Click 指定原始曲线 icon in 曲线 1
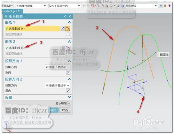This screenshot has height=134, width=174. click(x=68, y=34)
